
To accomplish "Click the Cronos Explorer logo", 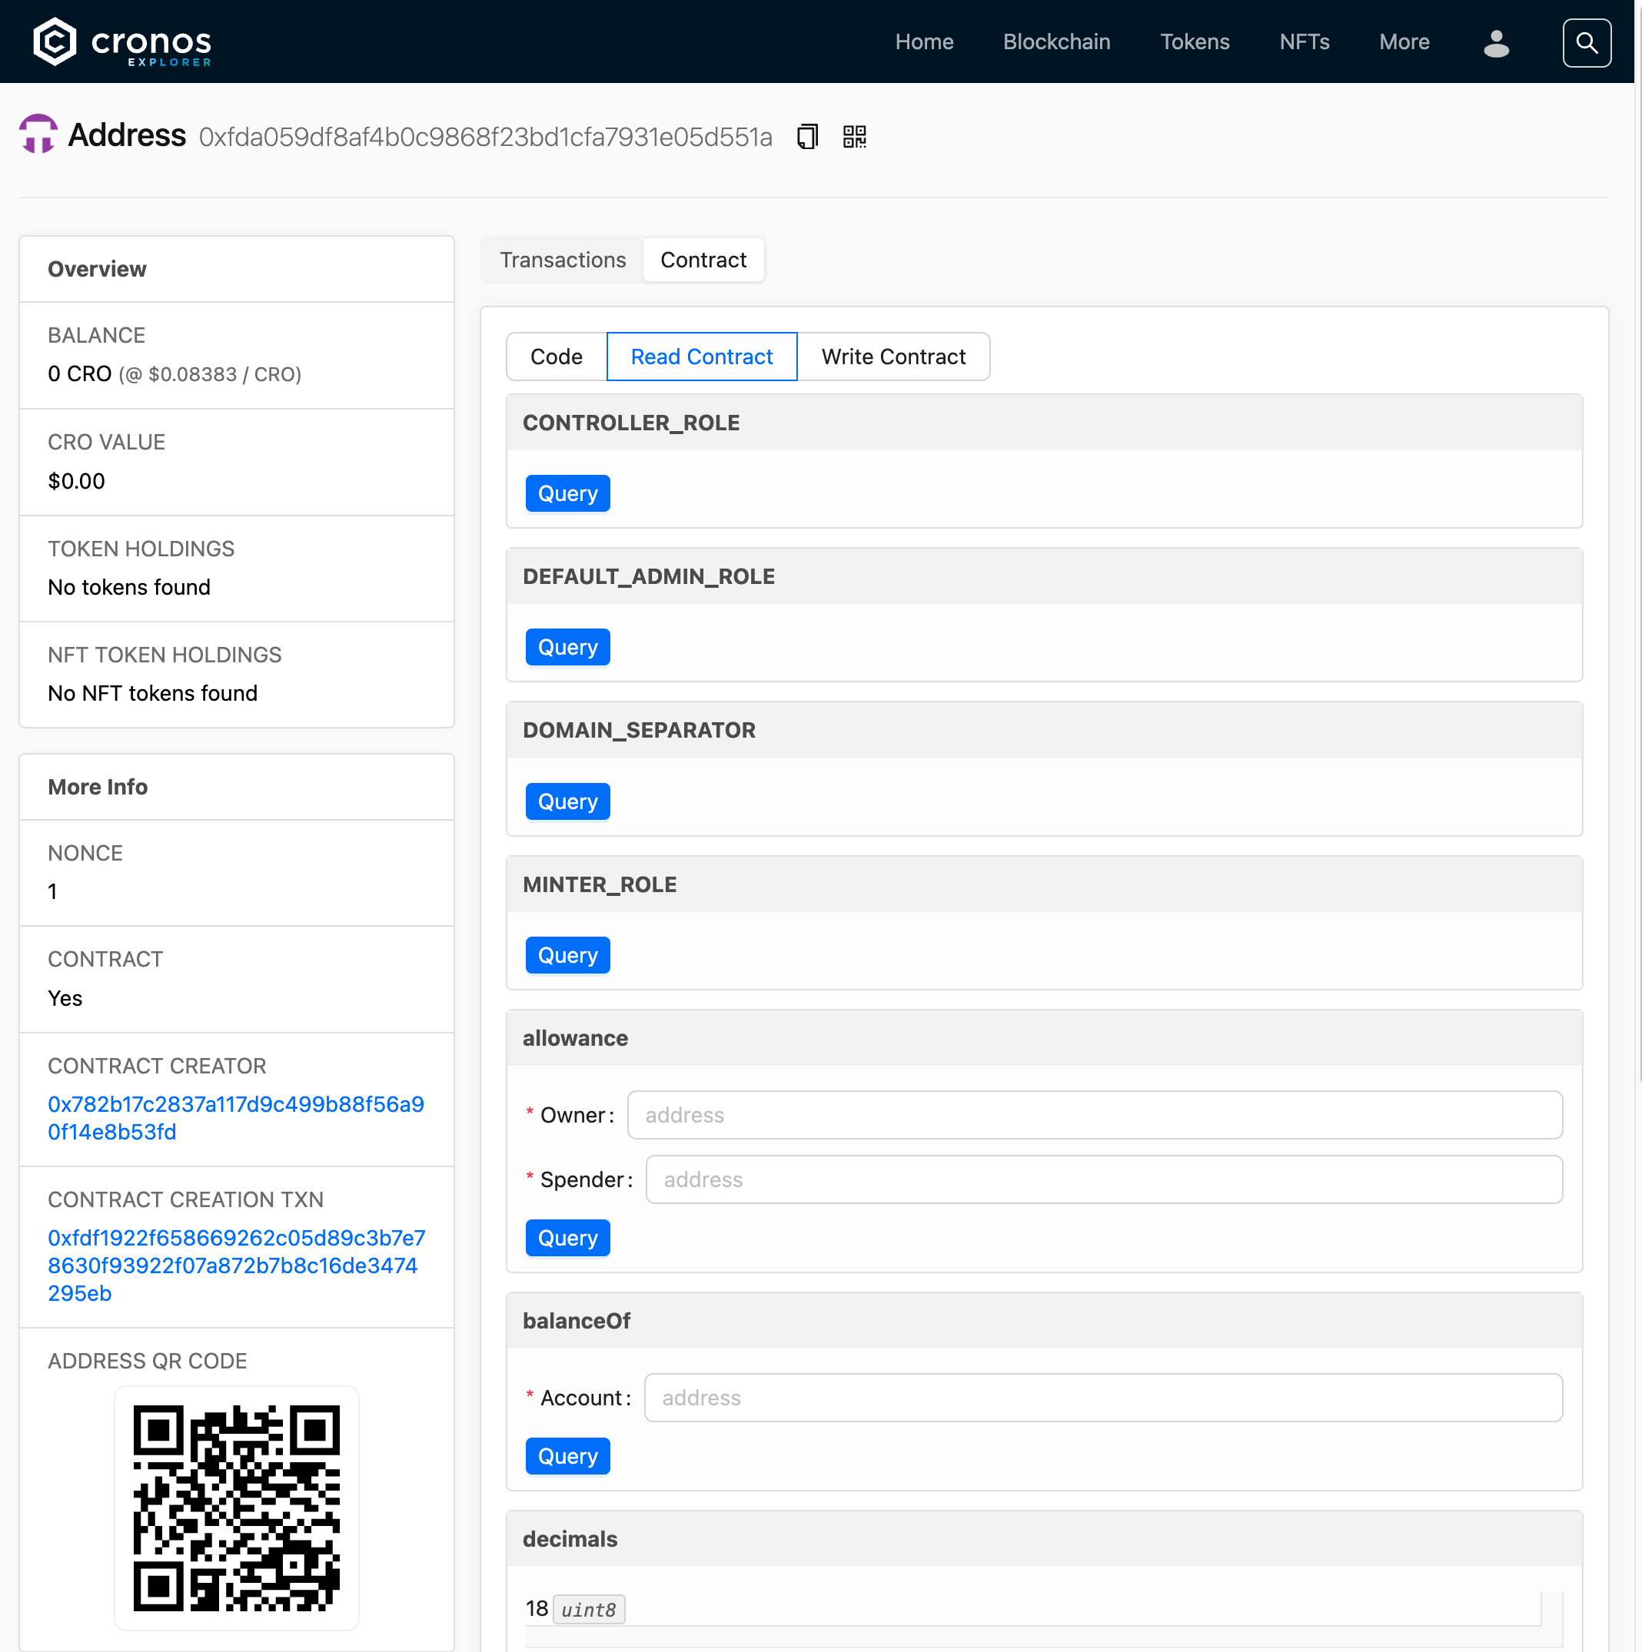I will pos(121,42).
